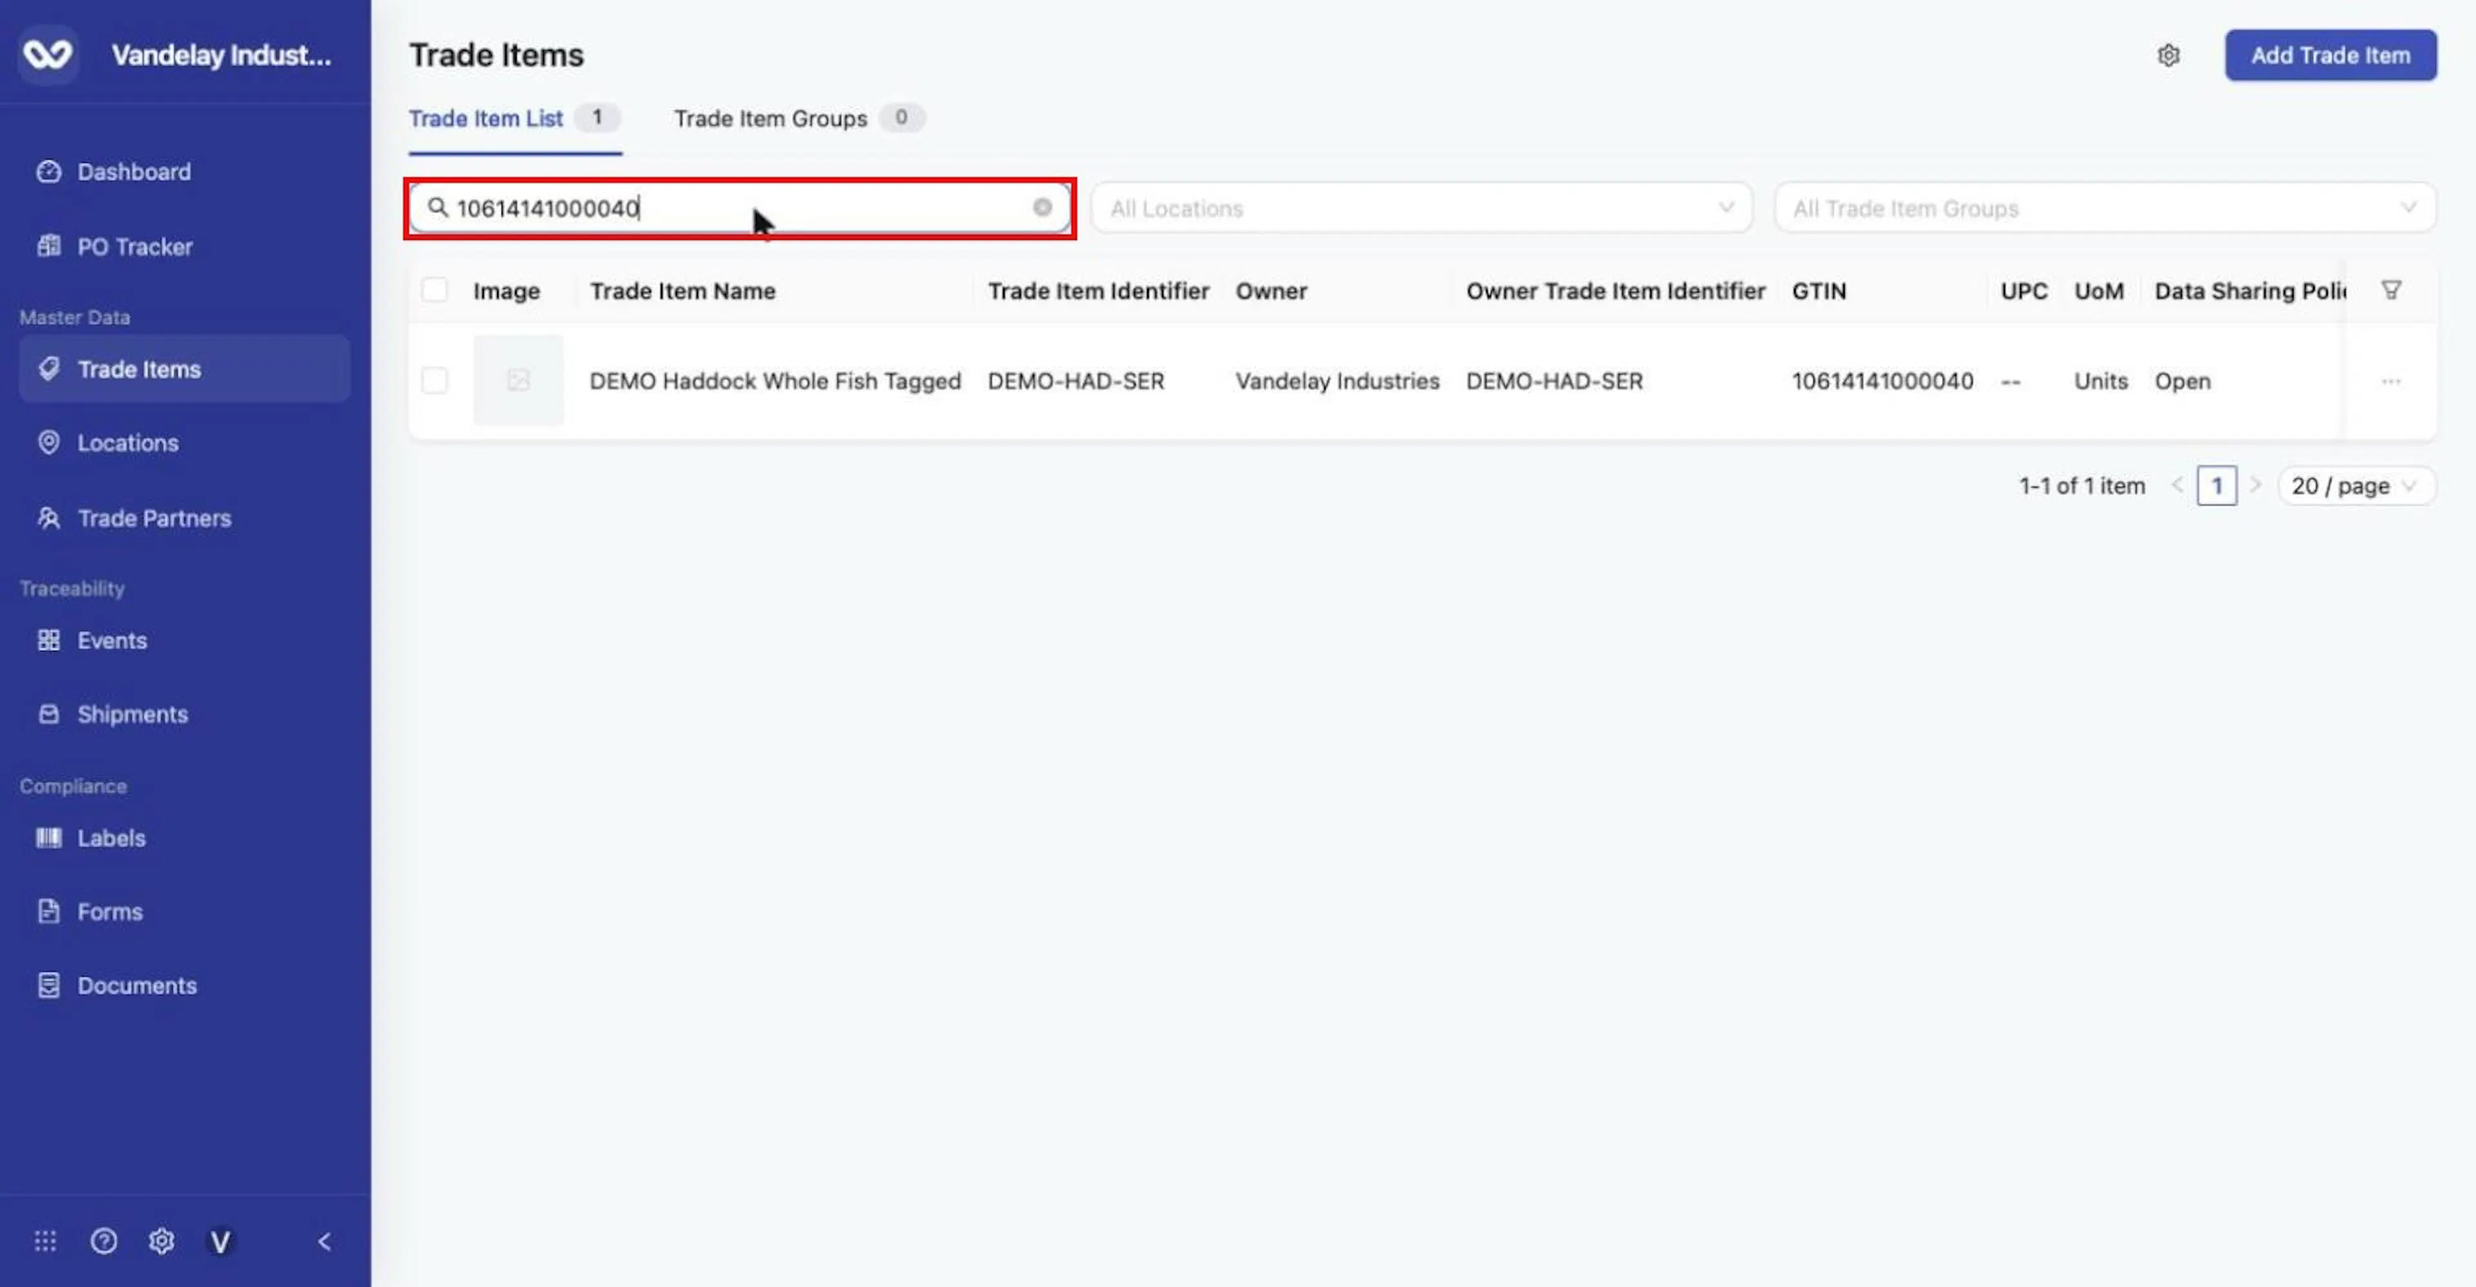Go to PO Tracker in sidebar
The height and width of the screenshot is (1287, 2476).
(135, 247)
